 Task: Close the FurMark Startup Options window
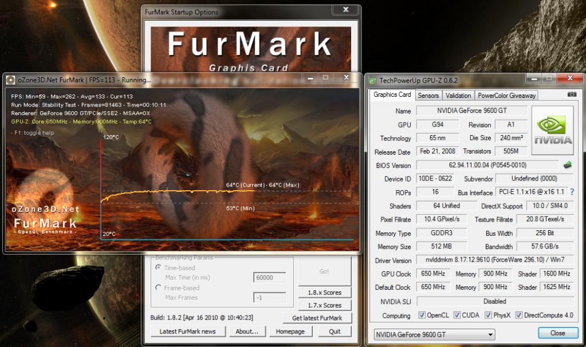coord(345,10)
